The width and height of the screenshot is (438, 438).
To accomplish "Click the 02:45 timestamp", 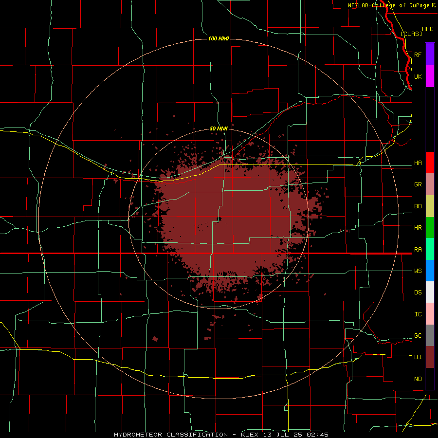I will 318,435.
